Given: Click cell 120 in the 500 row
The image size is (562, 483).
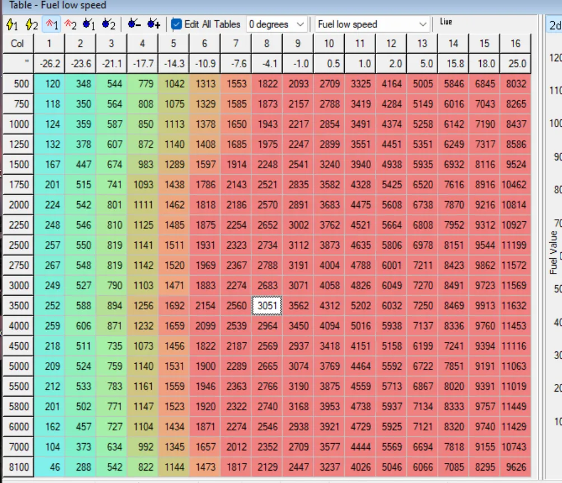Looking at the screenshot, I should coord(49,83).
